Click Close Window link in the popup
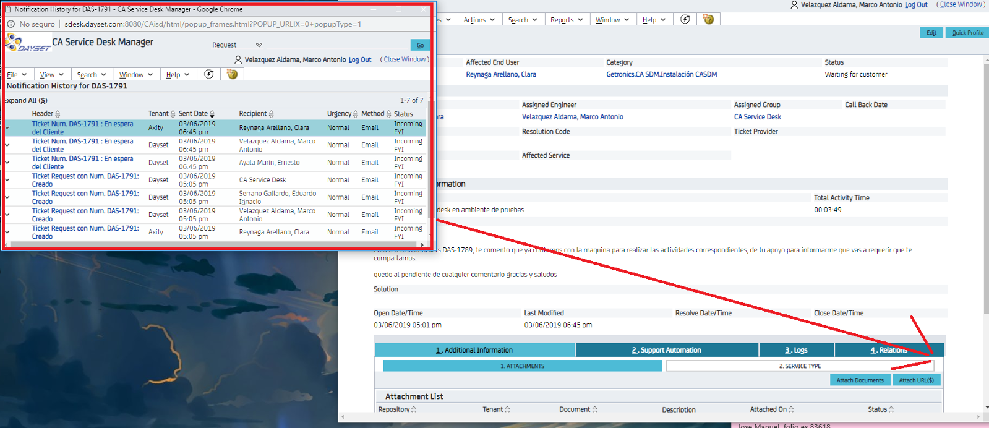The image size is (989, 428). 405,59
